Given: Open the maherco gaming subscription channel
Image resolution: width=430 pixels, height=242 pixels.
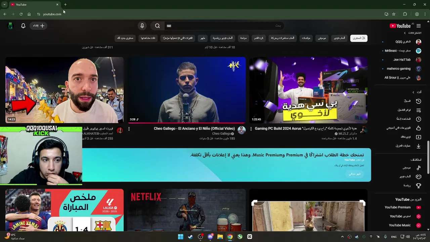Looking at the screenshot, I should click(x=402, y=69).
